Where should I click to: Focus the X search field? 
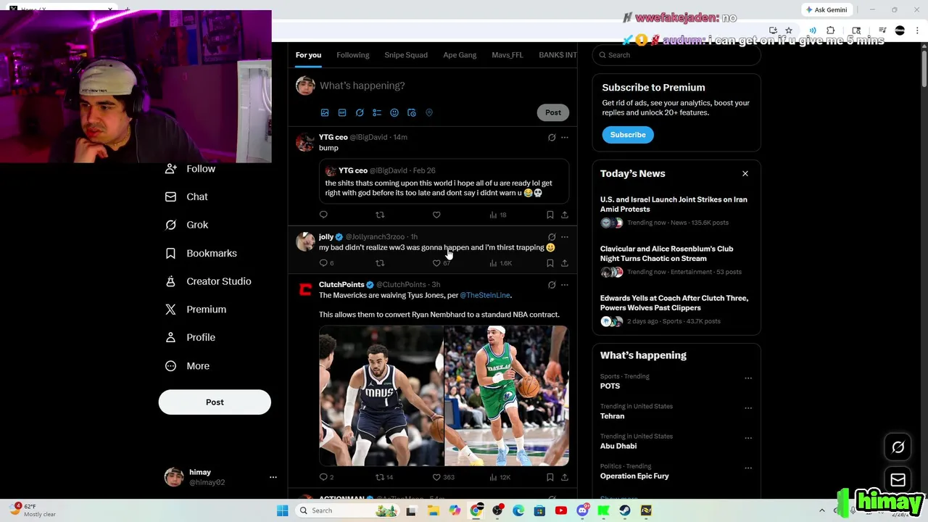(x=676, y=55)
